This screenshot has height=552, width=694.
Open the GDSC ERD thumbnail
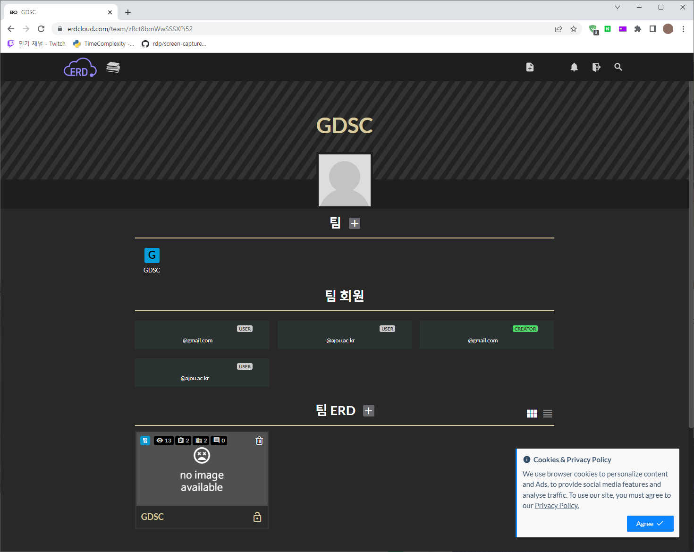point(202,469)
